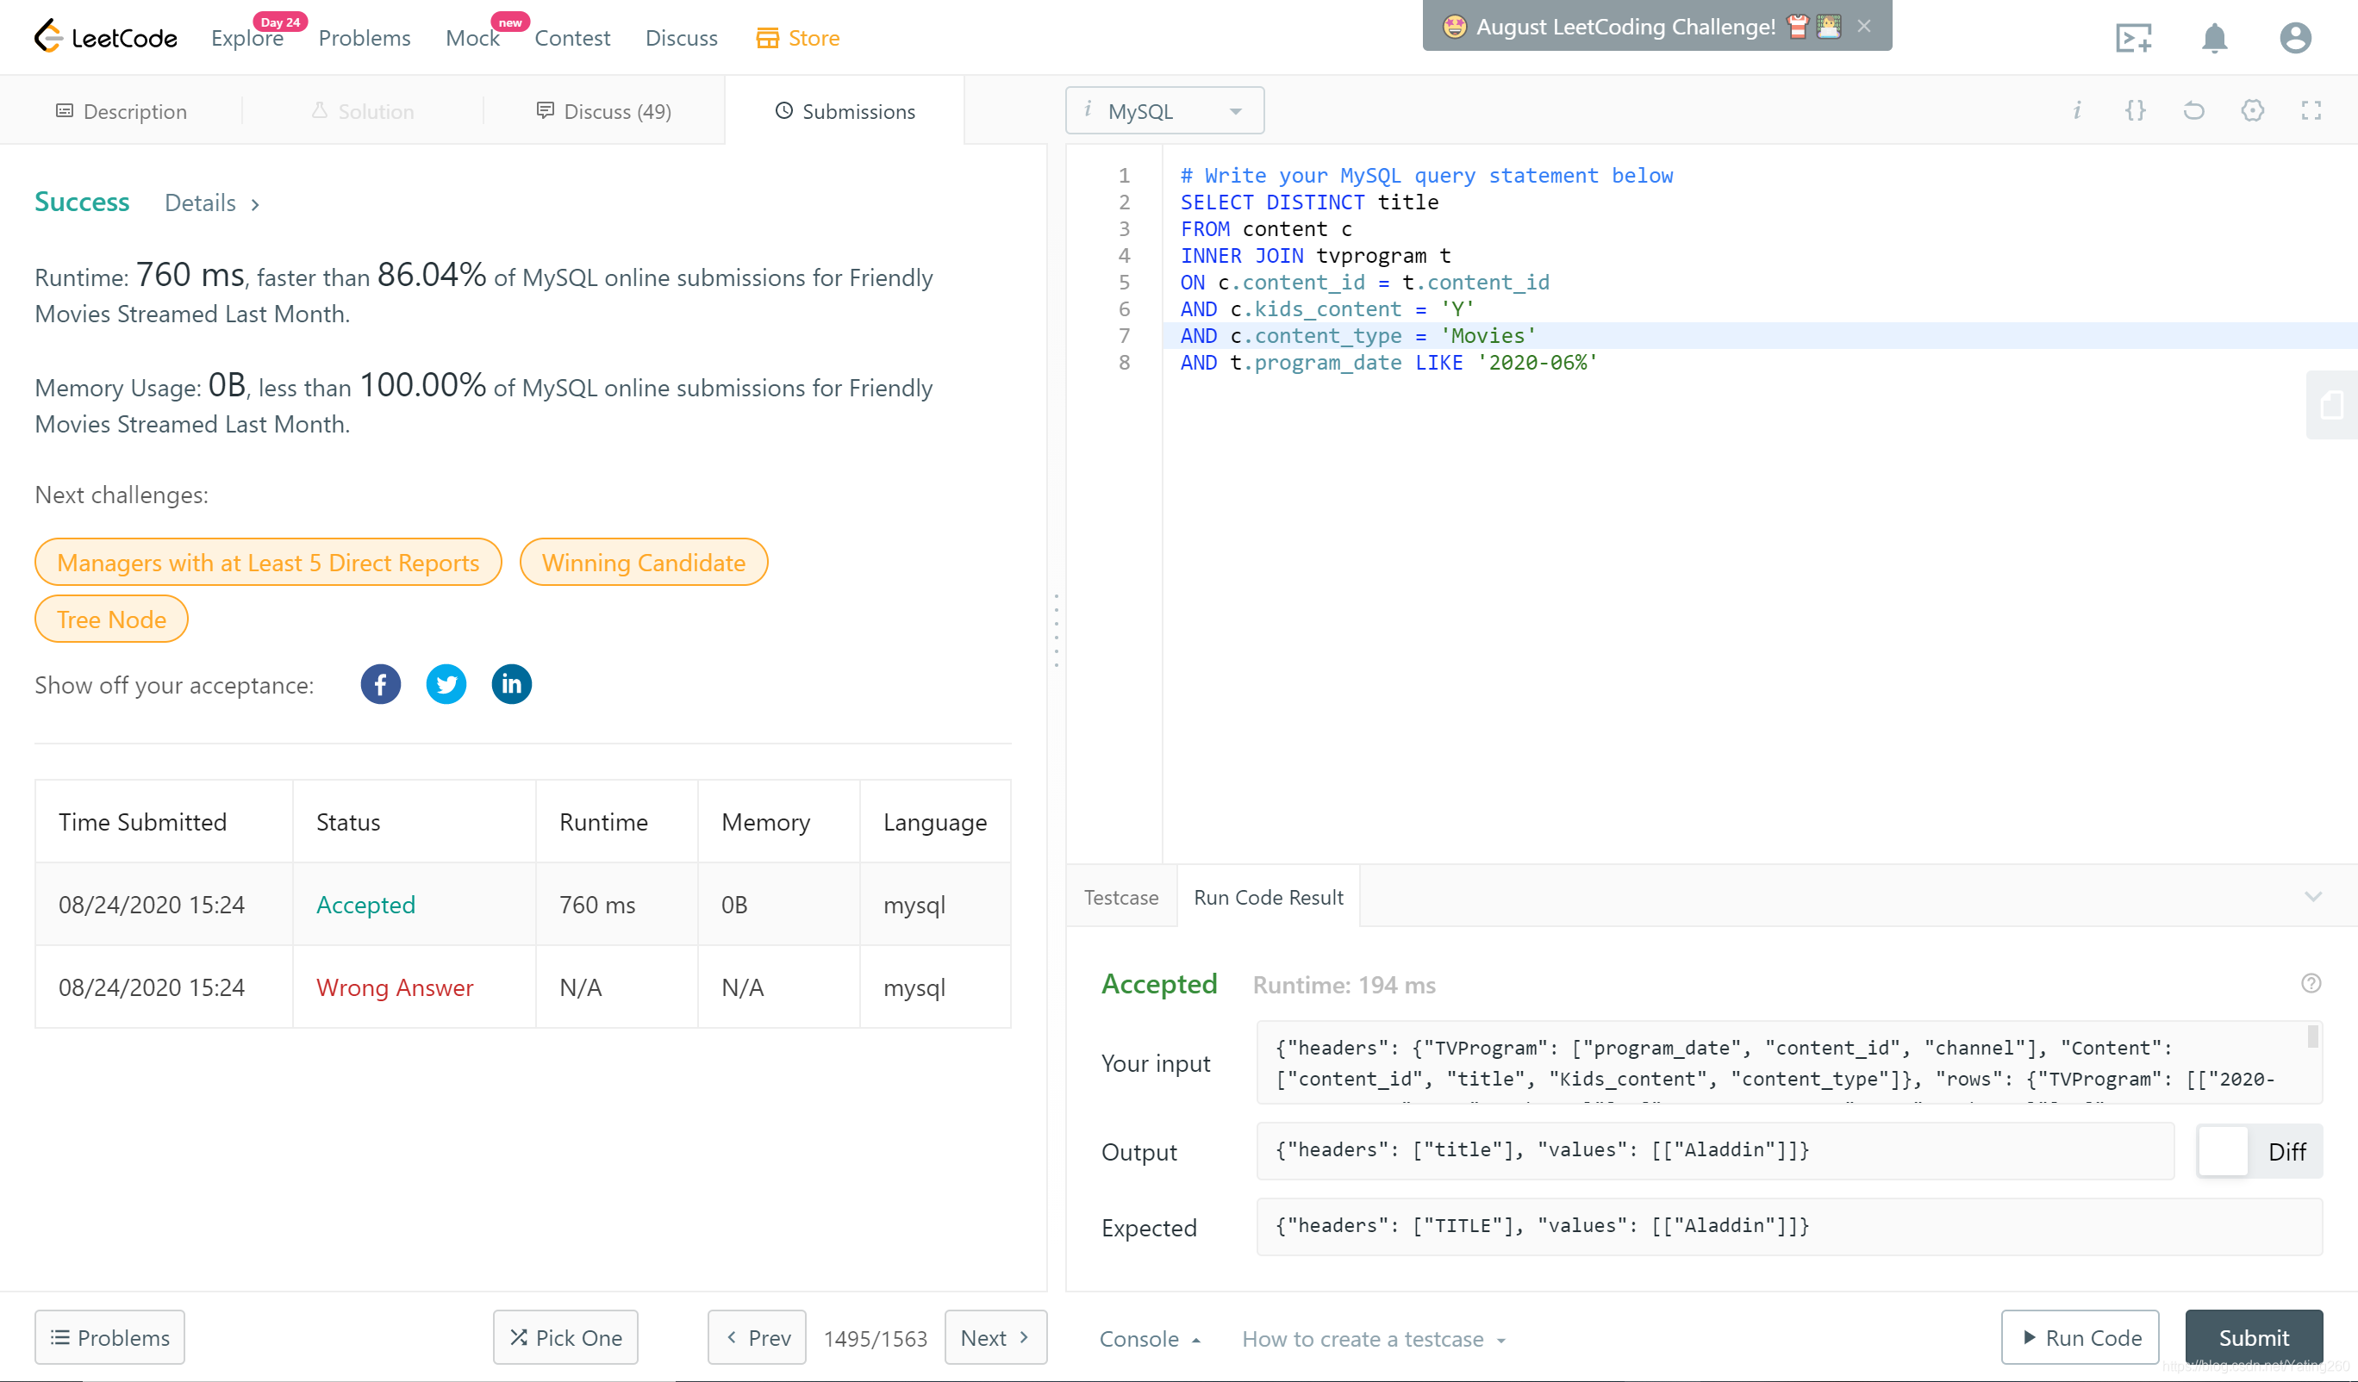
Task: Open the Testcase tab
Action: [x=1120, y=896]
